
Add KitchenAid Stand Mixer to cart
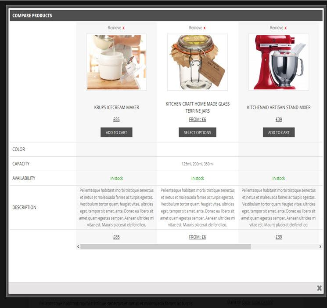pos(279,132)
